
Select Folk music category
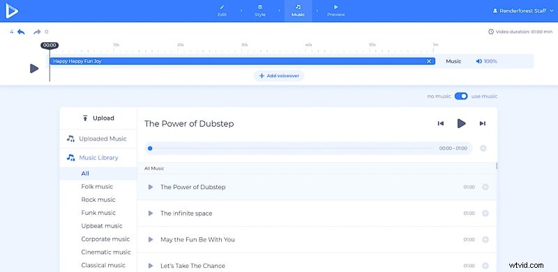97,186
